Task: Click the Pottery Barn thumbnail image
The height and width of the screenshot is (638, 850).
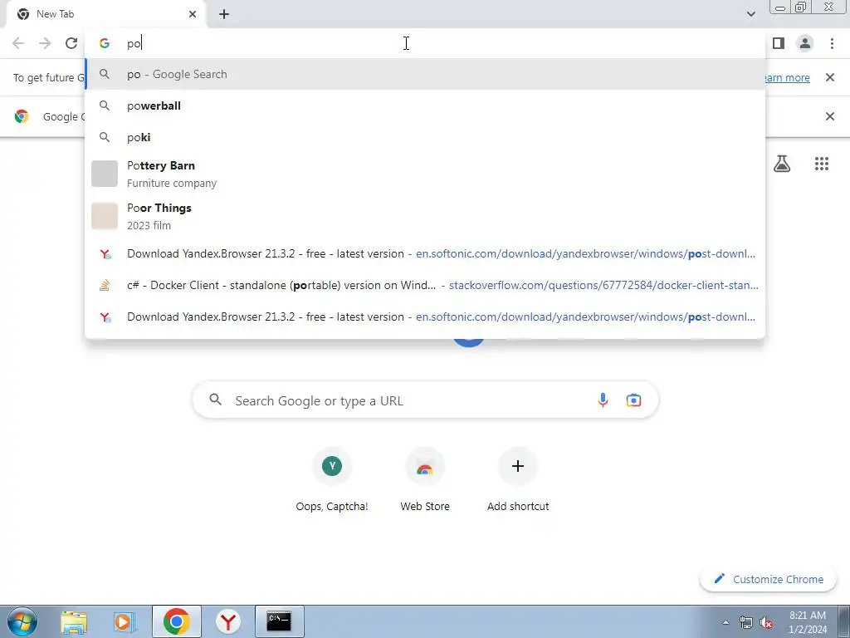Action: pyautogui.click(x=105, y=174)
